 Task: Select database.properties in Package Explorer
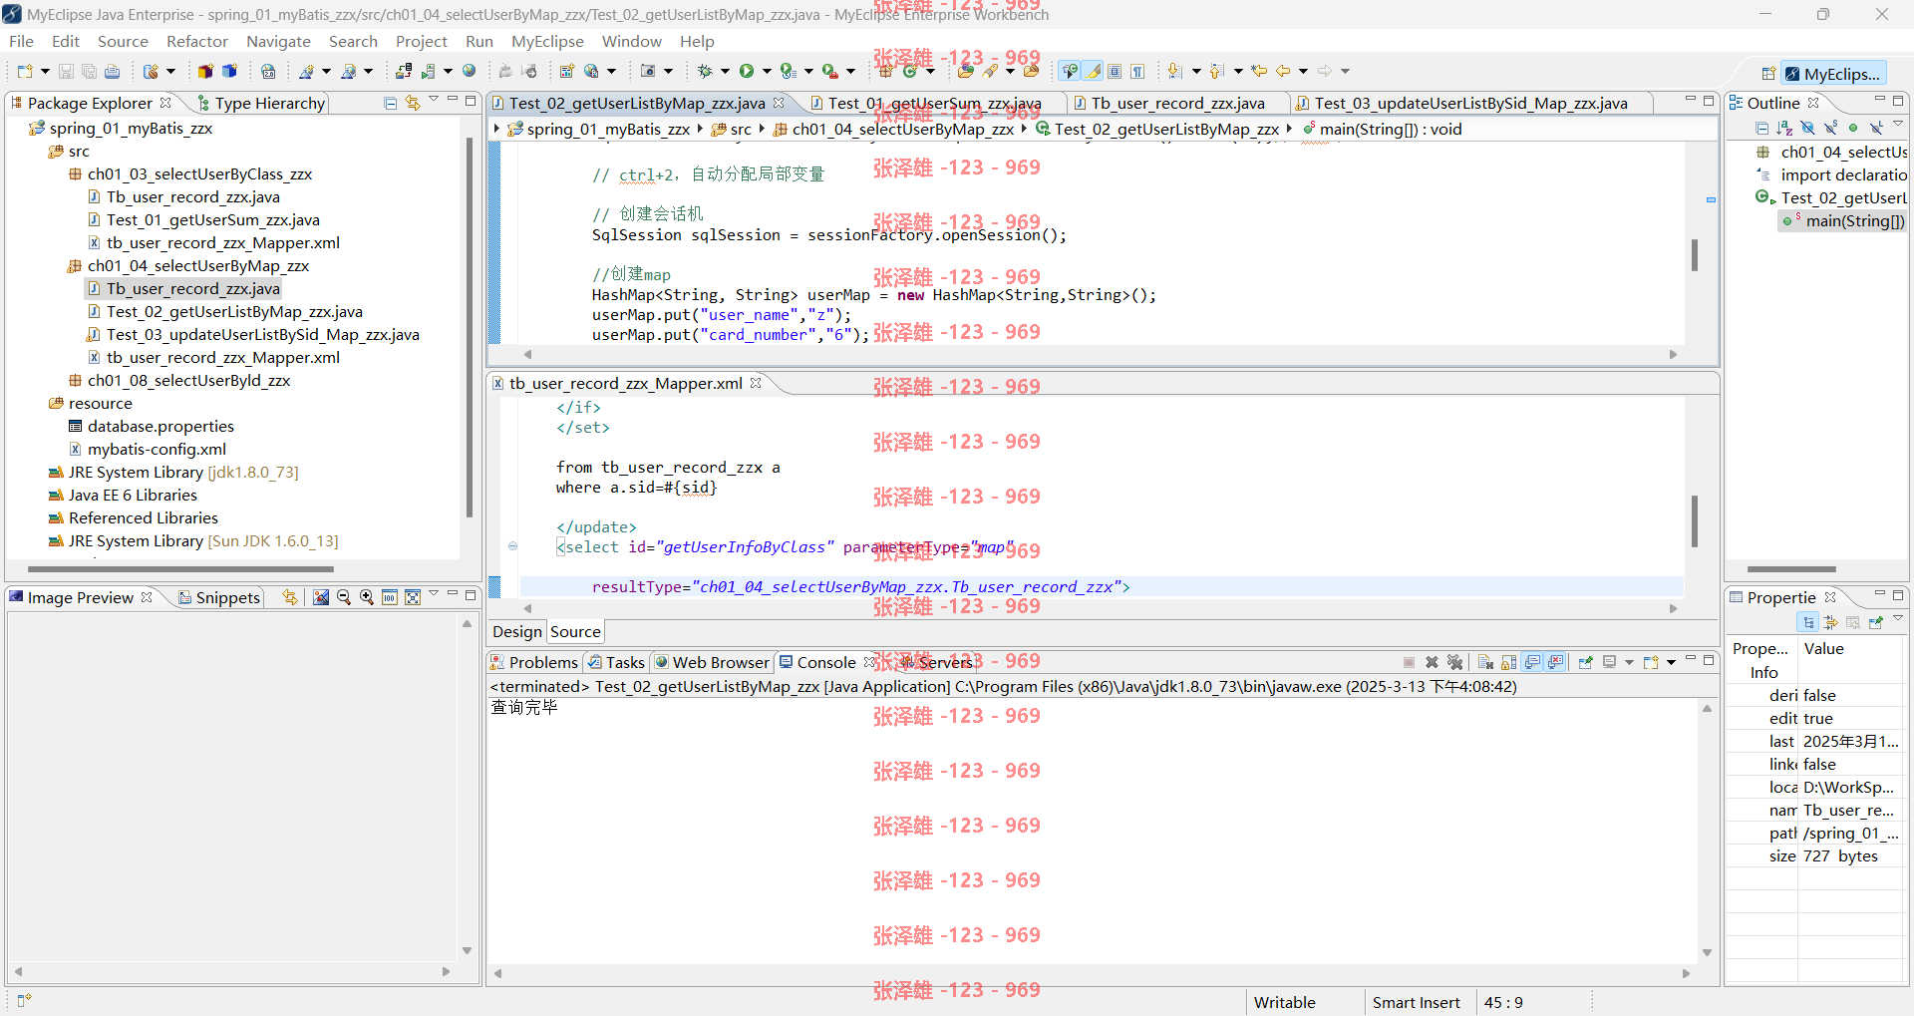160,426
